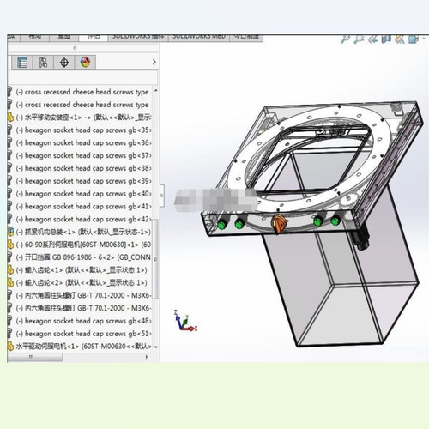Click the Zoom to Area view icon
The image size is (429, 429).
[359, 39]
